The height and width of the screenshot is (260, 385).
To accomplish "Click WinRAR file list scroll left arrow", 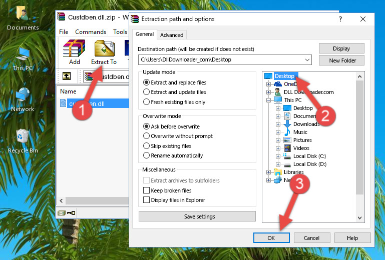I will 61,200.
